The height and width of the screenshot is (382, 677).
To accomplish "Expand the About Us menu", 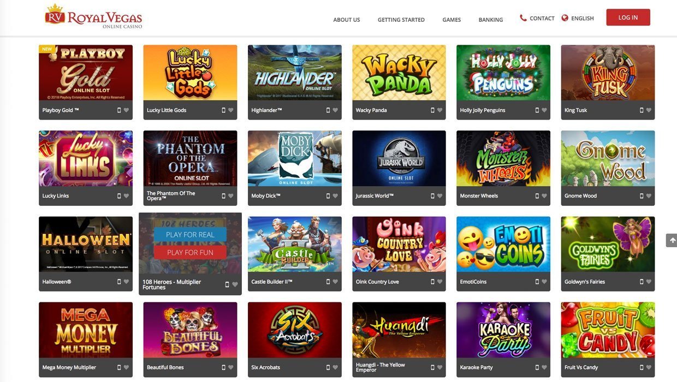I will (x=347, y=20).
